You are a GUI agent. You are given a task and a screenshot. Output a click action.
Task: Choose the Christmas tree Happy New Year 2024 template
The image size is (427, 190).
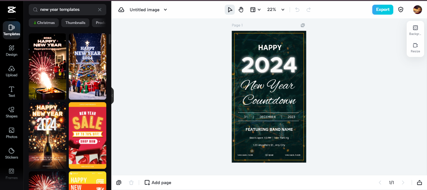pyautogui.click(x=87, y=66)
